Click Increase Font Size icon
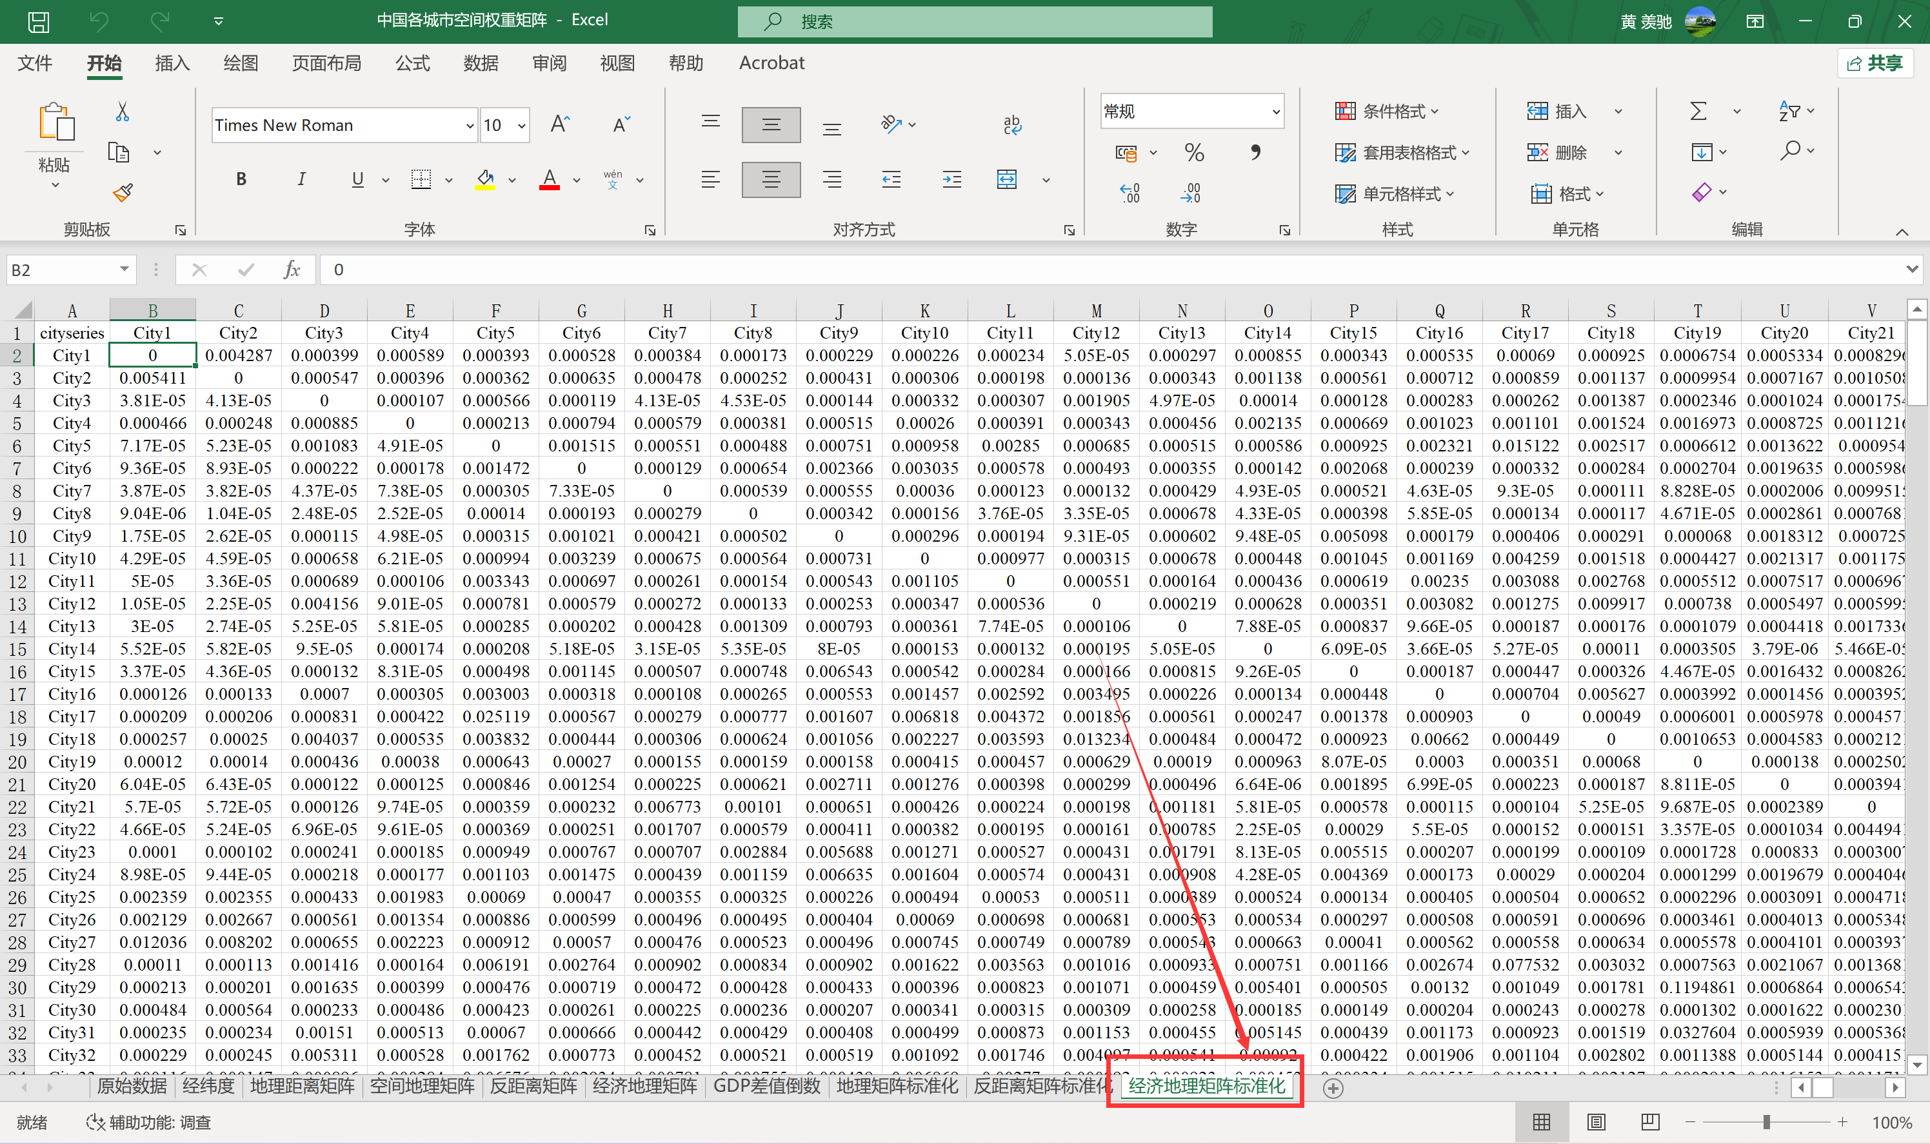1930x1144 pixels. tap(560, 125)
